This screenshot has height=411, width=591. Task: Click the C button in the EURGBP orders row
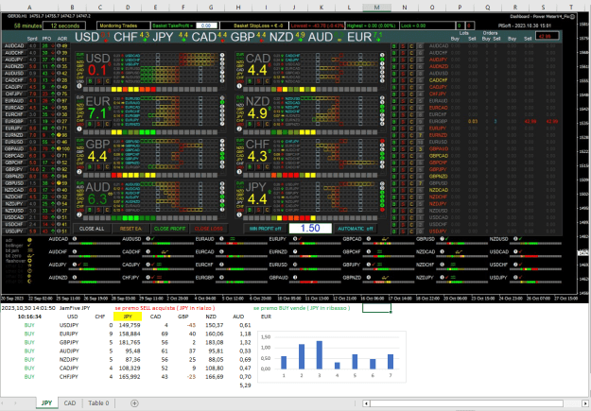411,121
